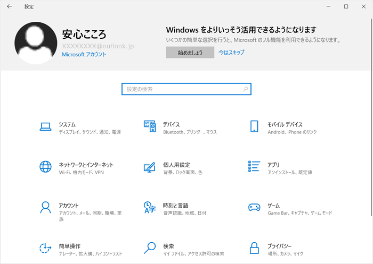Click the Bluetooth、プリンター、マウス description
Viewport: 373px width, 264px height.
click(x=190, y=132)
